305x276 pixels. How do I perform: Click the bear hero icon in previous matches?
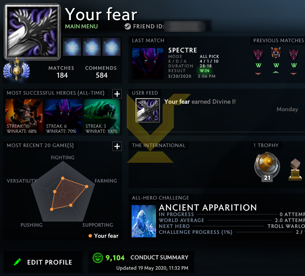point(276,53)
